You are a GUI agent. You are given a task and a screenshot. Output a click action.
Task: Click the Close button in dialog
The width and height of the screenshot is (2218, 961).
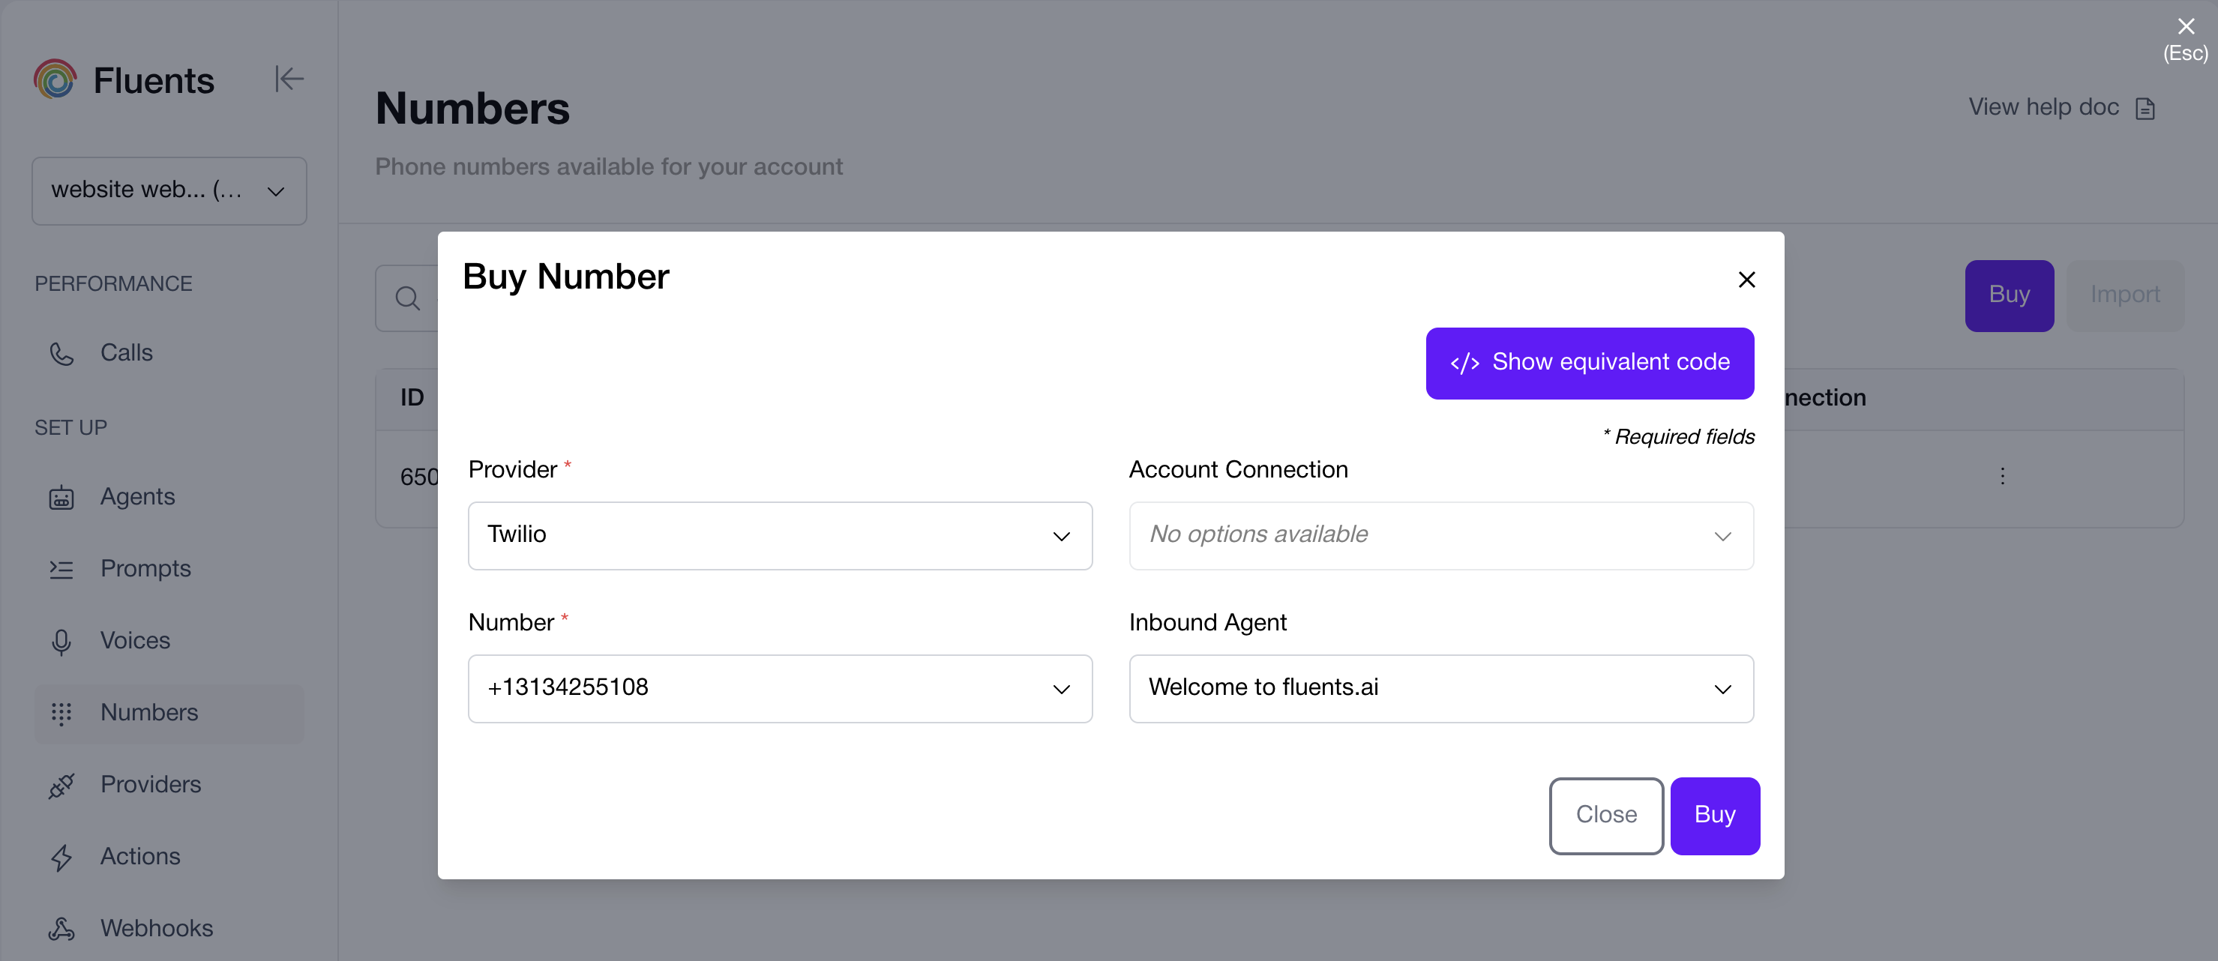(1607, 816)
